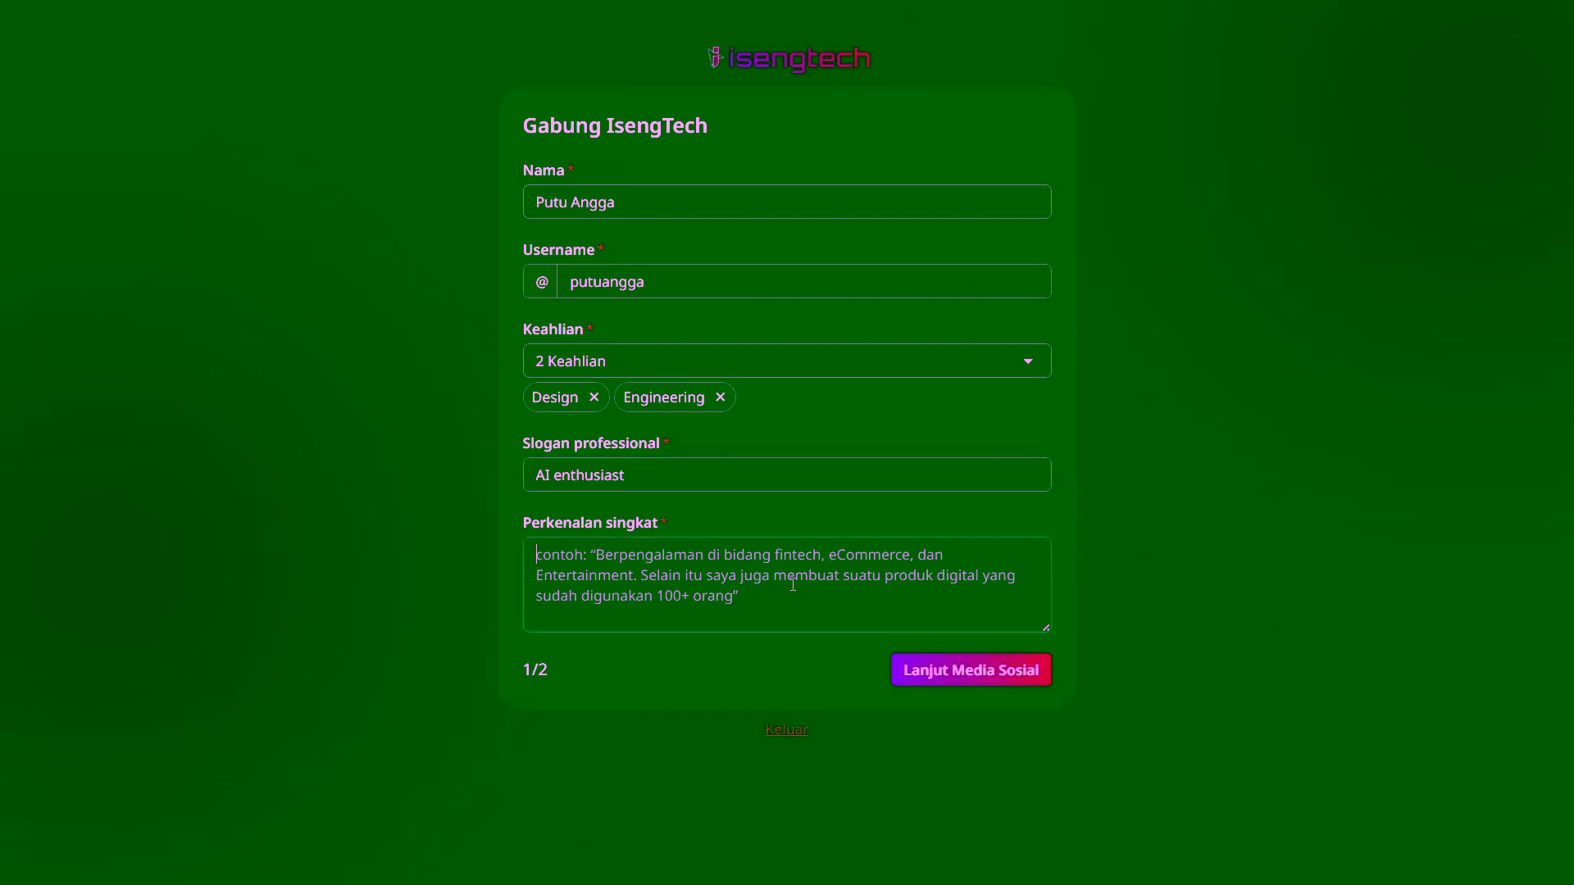Remove the Design skill tag

[x=594, y=397]
